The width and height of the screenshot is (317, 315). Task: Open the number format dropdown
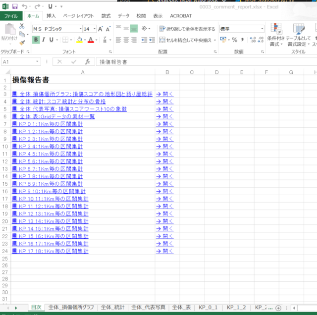point(262,29)
